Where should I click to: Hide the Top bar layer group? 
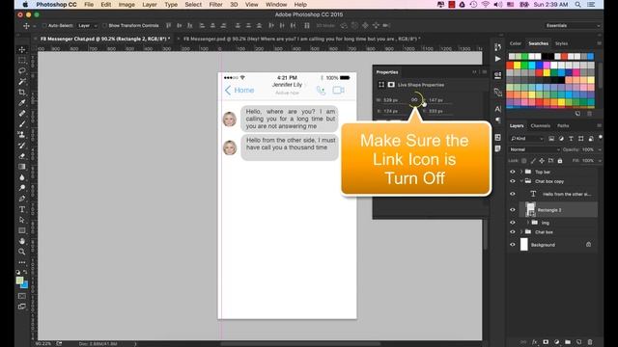[x=513, y=172]
